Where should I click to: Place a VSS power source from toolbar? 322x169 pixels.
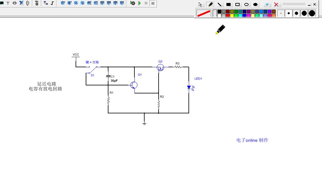tap(122, 3)
